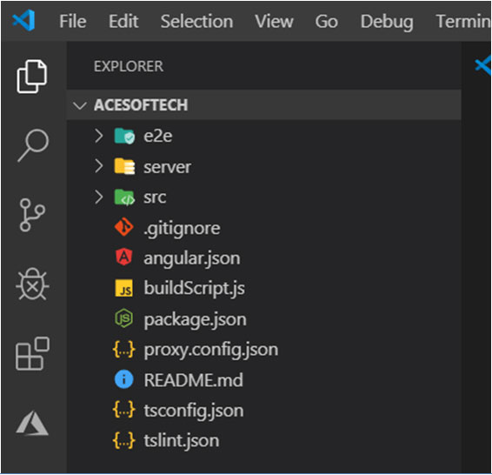The height and width of the screenshot is (475, 492).
Task: Open the Selection menu
Action: click(x=196, y=22)
